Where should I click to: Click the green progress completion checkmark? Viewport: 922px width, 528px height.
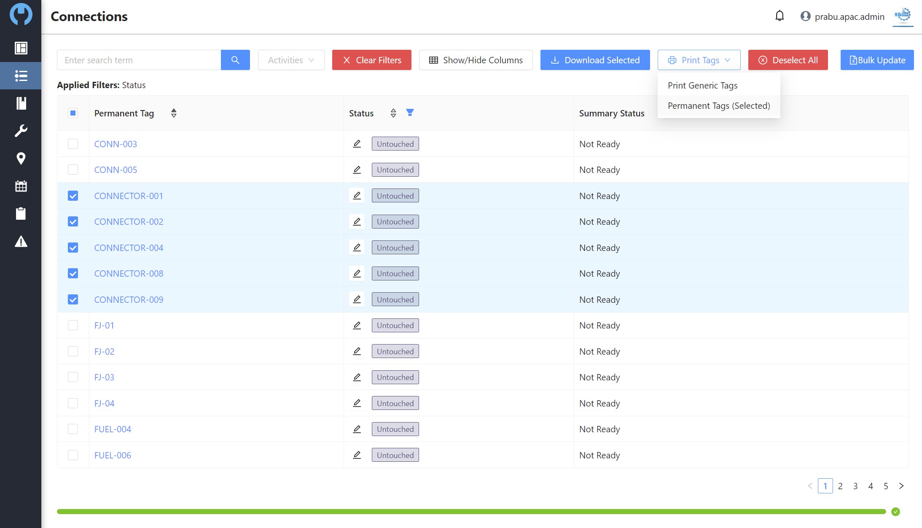895,512
